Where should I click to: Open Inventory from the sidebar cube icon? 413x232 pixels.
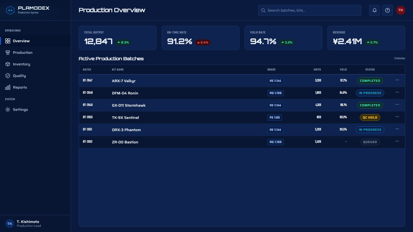tap(8, 64)
